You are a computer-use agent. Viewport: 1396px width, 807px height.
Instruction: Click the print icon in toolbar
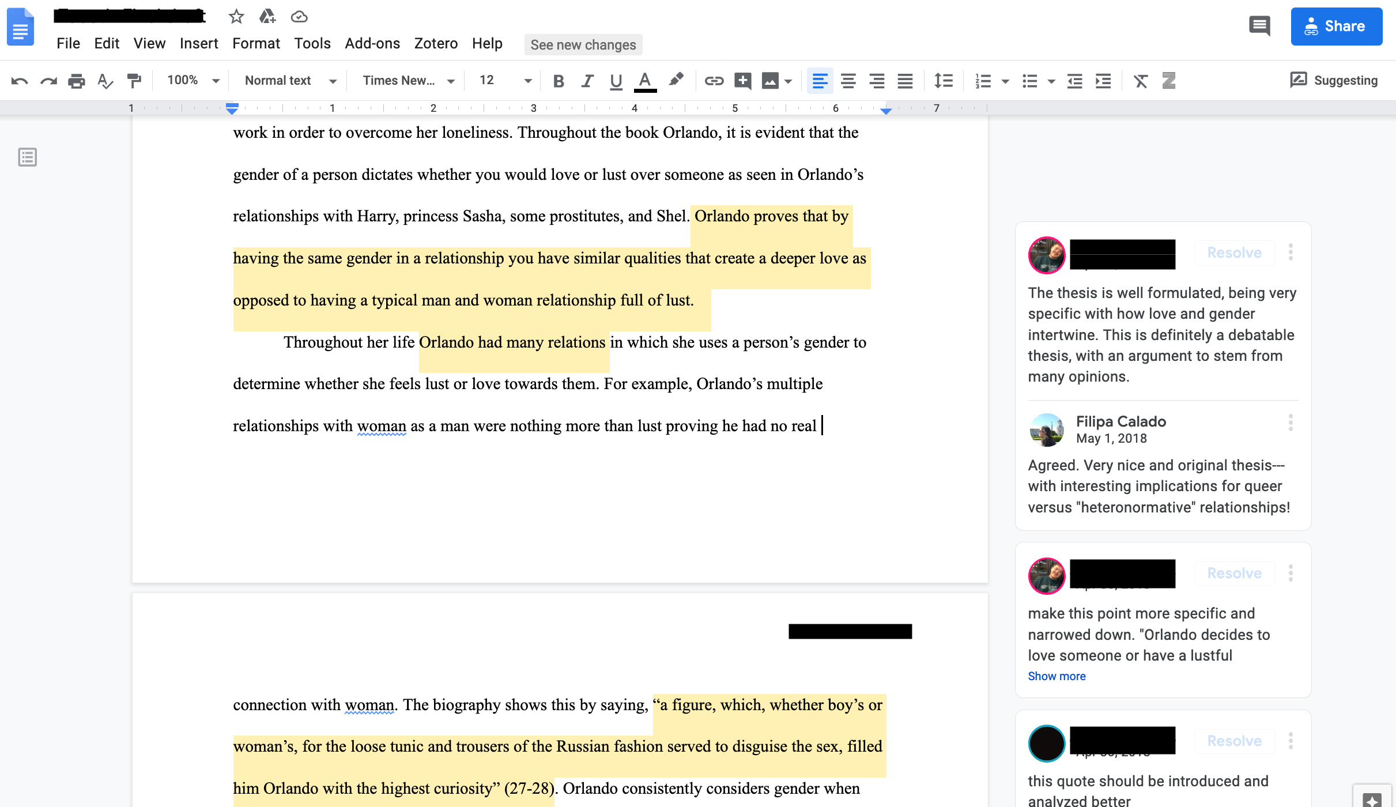(x=76, y=81)
